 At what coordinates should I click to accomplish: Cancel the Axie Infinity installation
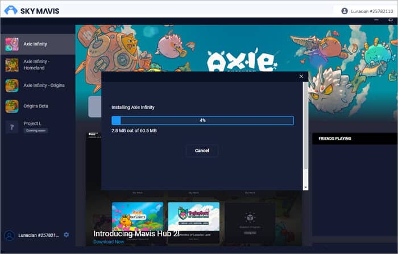click(202, 151)
